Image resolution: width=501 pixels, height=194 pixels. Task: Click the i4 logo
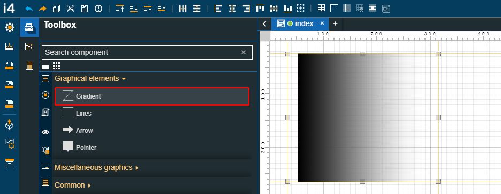pos(9,8)
